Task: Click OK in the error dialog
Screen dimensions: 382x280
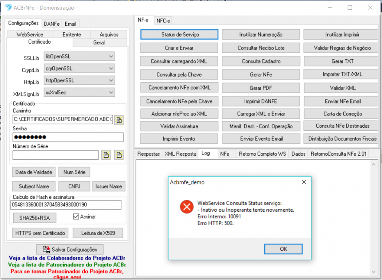Action: (283, 249)
